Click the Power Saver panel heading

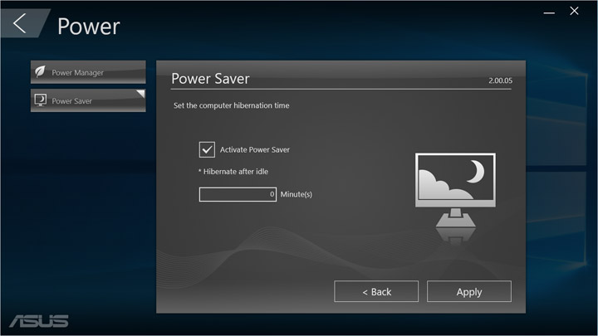[210, 79]
